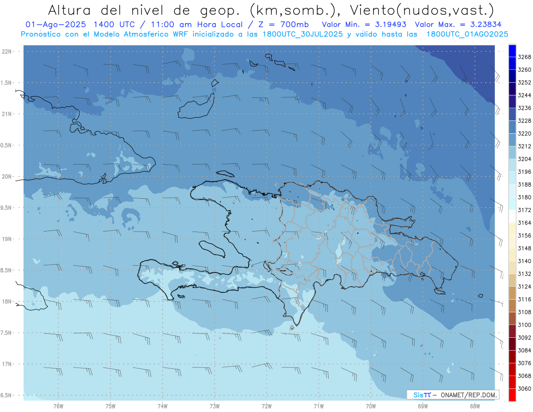Click the Valor Max. = 3.23834 text
533x412 pixels.
(x=458, y=25)
